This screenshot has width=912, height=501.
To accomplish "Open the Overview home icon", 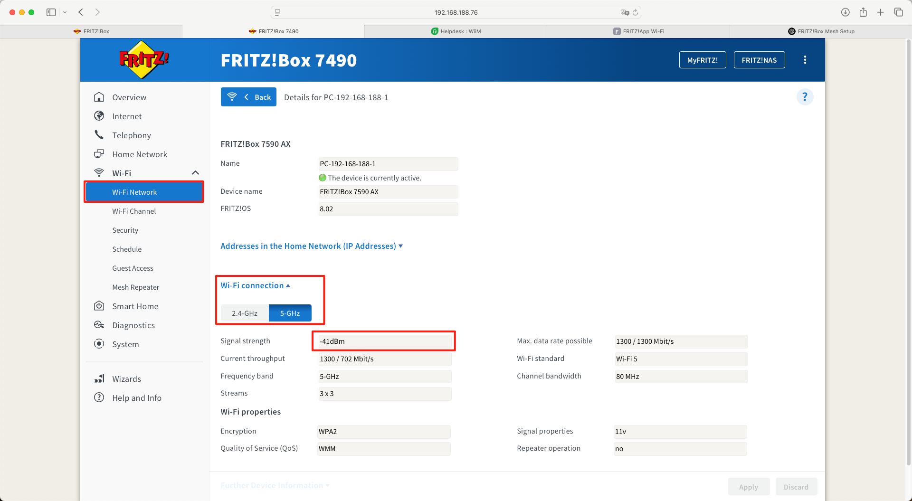I will [99, 97].
